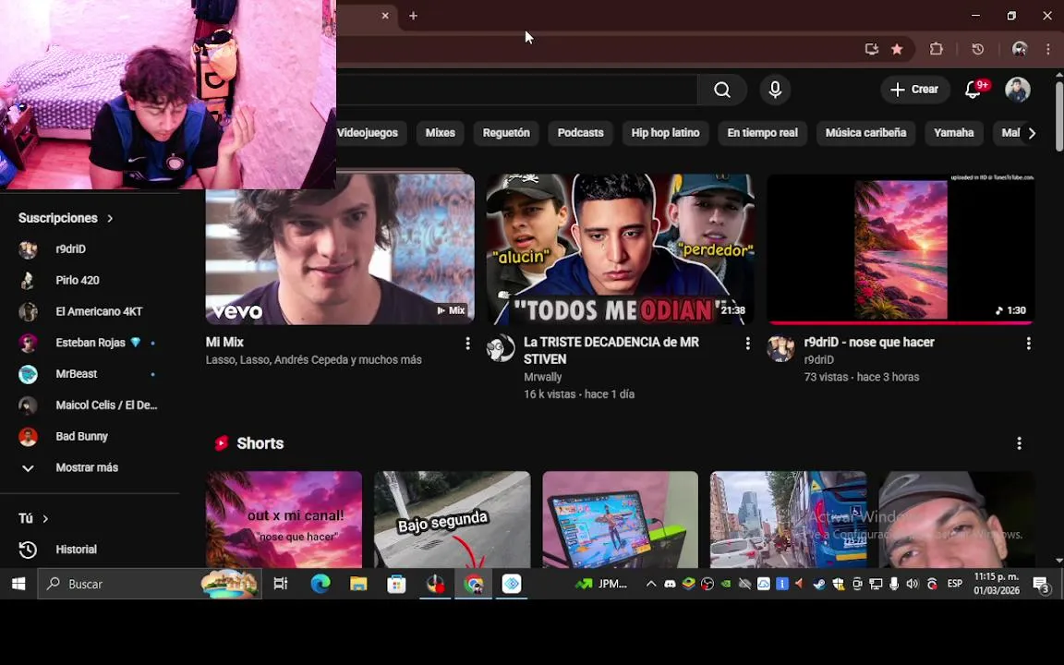Expand the Tú section arrow
Screen dimensions: 1064x665
click(45, 518)
